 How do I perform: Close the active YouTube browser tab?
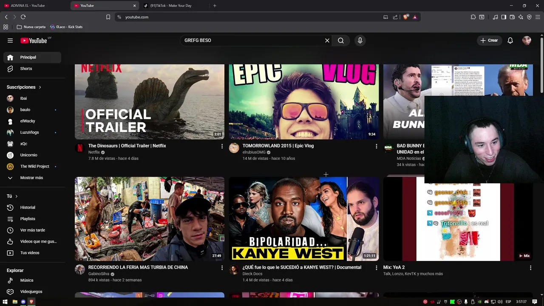[135, 6]
